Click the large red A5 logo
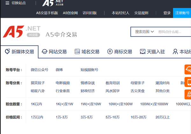Screen dimensions: 191x134 click(13, 32)
